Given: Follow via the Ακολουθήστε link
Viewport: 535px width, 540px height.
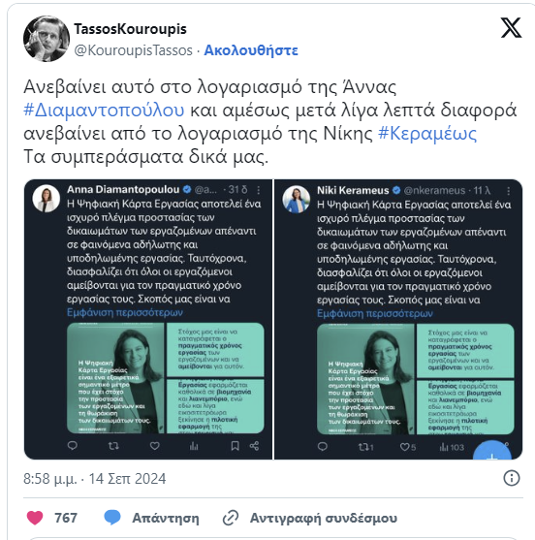Looking at the screenshot, I should pyautogui.click(x=251, y=50).
